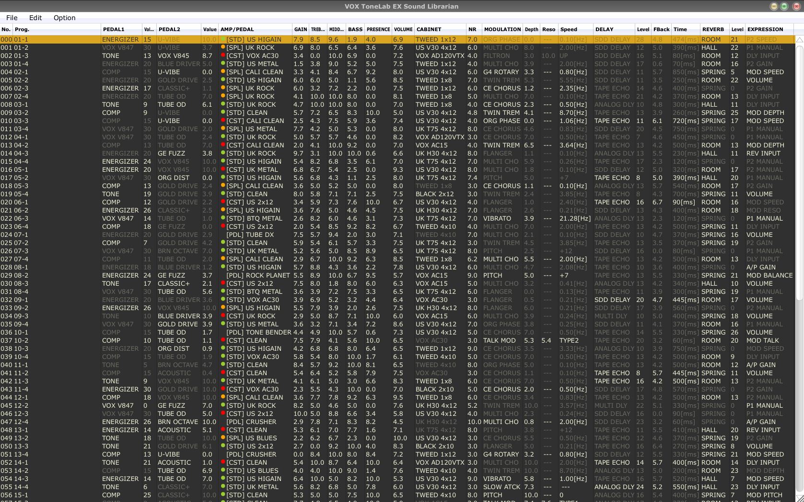Screen dimensions: 804x502
Task: Click orange dot beside row 011 US METAL
Action: (x=223, y=129)
